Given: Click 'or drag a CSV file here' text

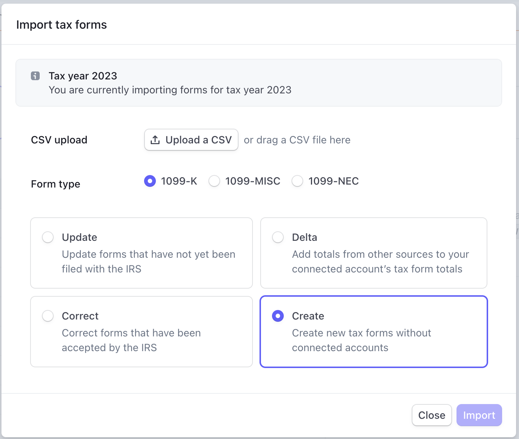Looking at the screenshot, I should (x=297, y=140).
